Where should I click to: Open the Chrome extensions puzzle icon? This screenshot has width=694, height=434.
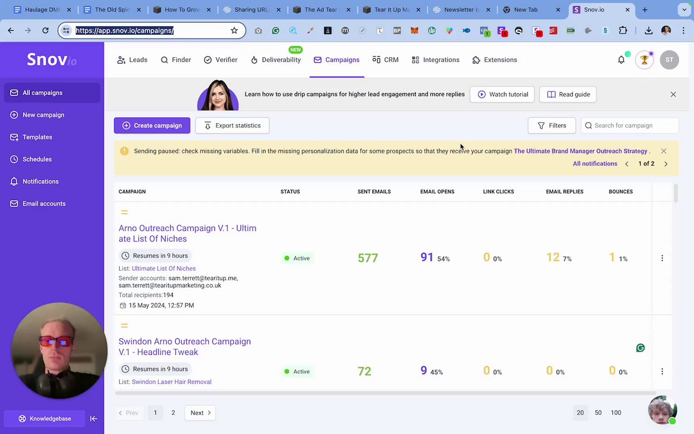point(622,30)
